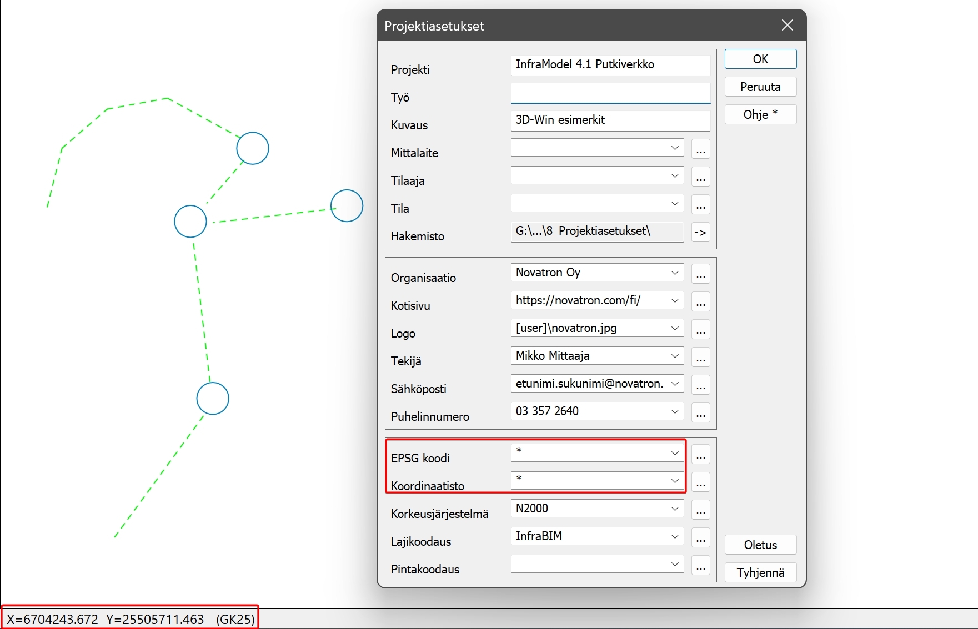The width and height of the screenshot is (978, 629).
Task: Click the OK button
Action: [x=760, y=59]
